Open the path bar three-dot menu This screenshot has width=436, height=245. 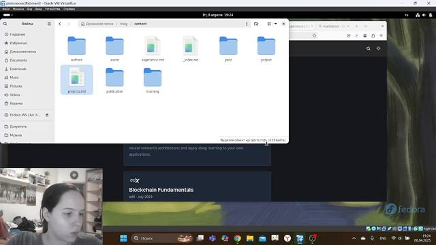pos(247,24)
